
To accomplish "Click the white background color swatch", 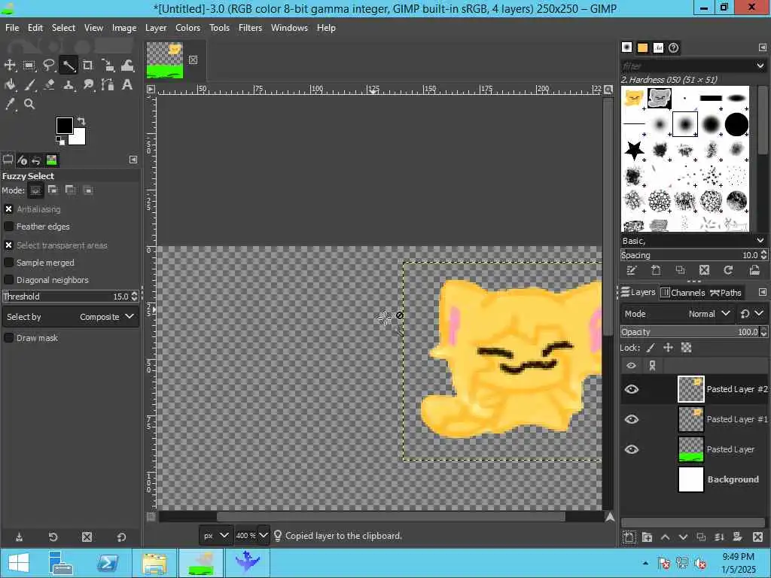I will pos(78,137).
